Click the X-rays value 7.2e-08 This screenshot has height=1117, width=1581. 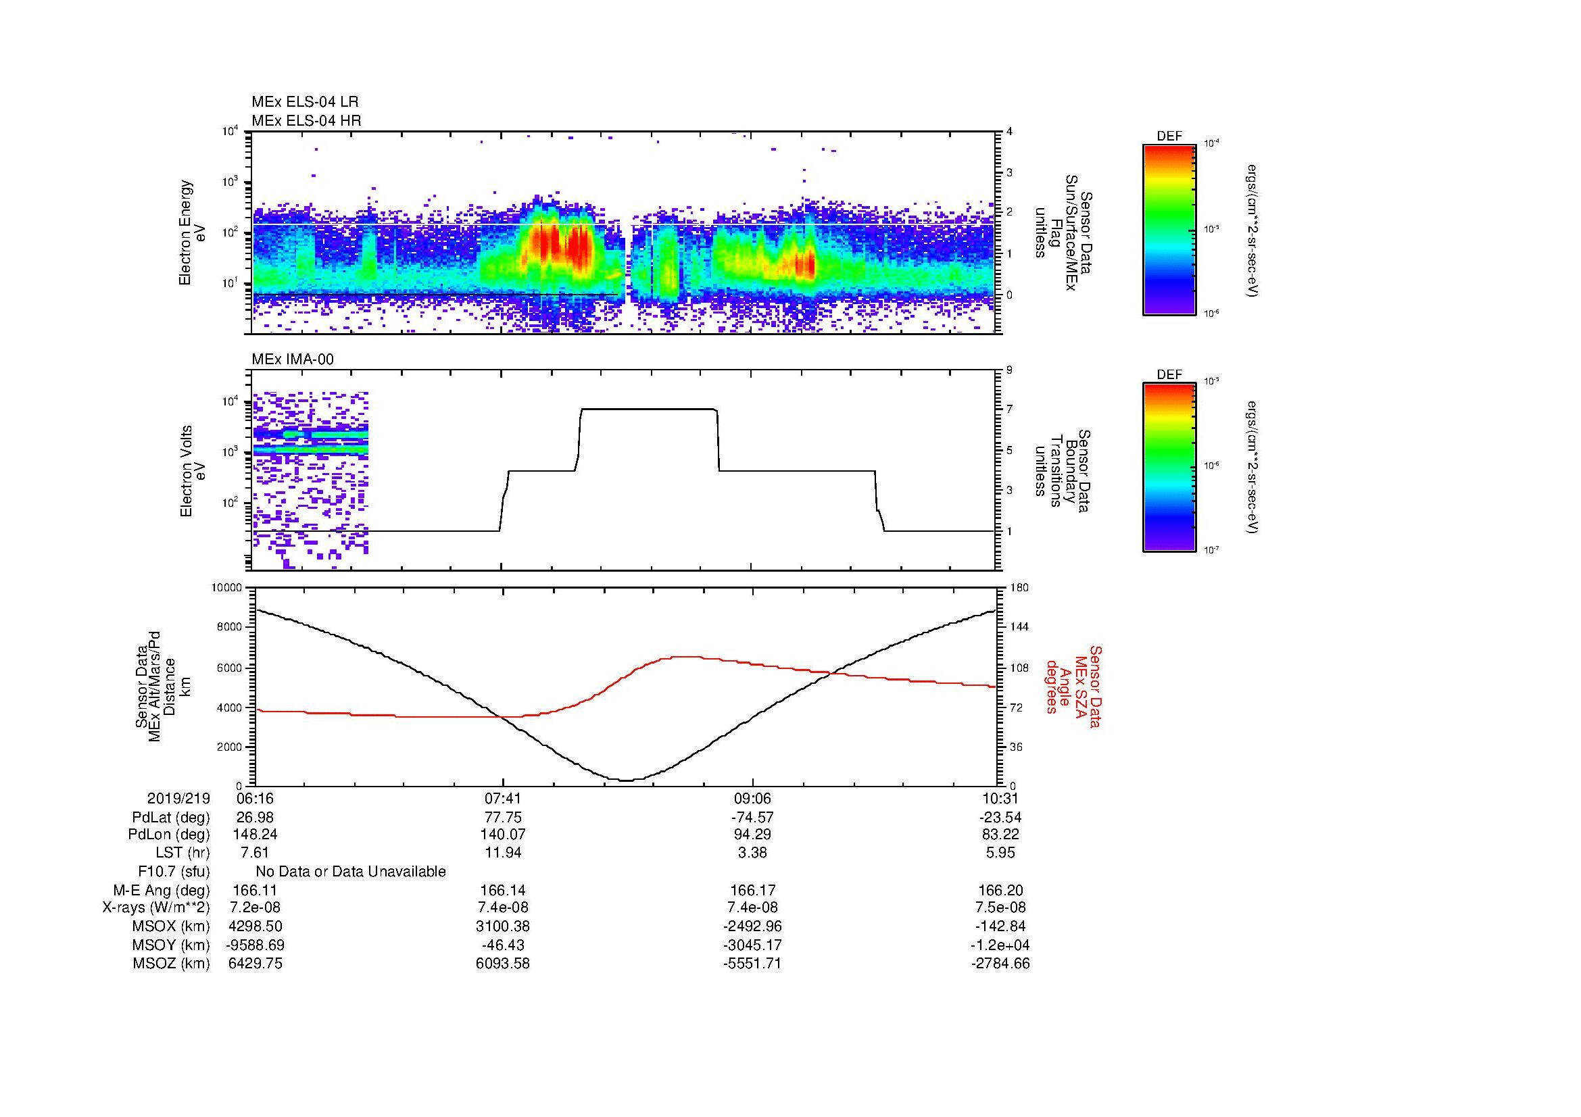256,908
